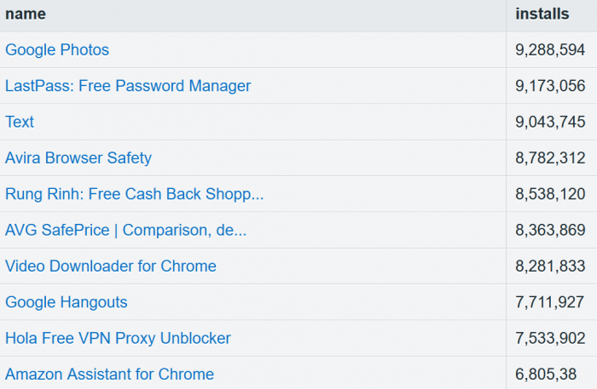Click the 8,782,312 installs cell
Image resolution: width=597 pixels, height=389 pixels.
point(550,158)
